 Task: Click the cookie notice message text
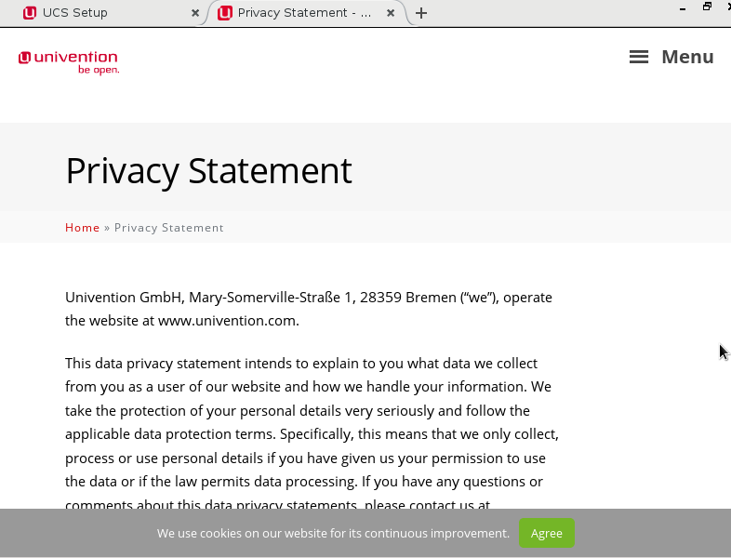pos(333,534)
